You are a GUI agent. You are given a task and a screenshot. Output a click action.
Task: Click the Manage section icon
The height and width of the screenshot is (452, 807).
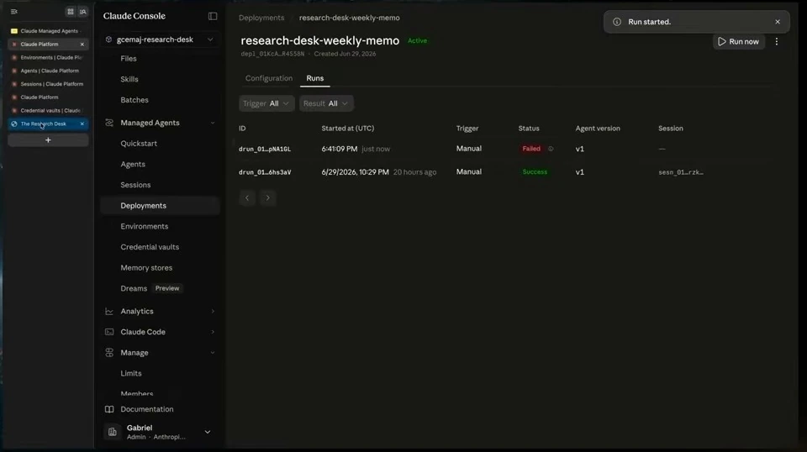[x=109, y=353]
